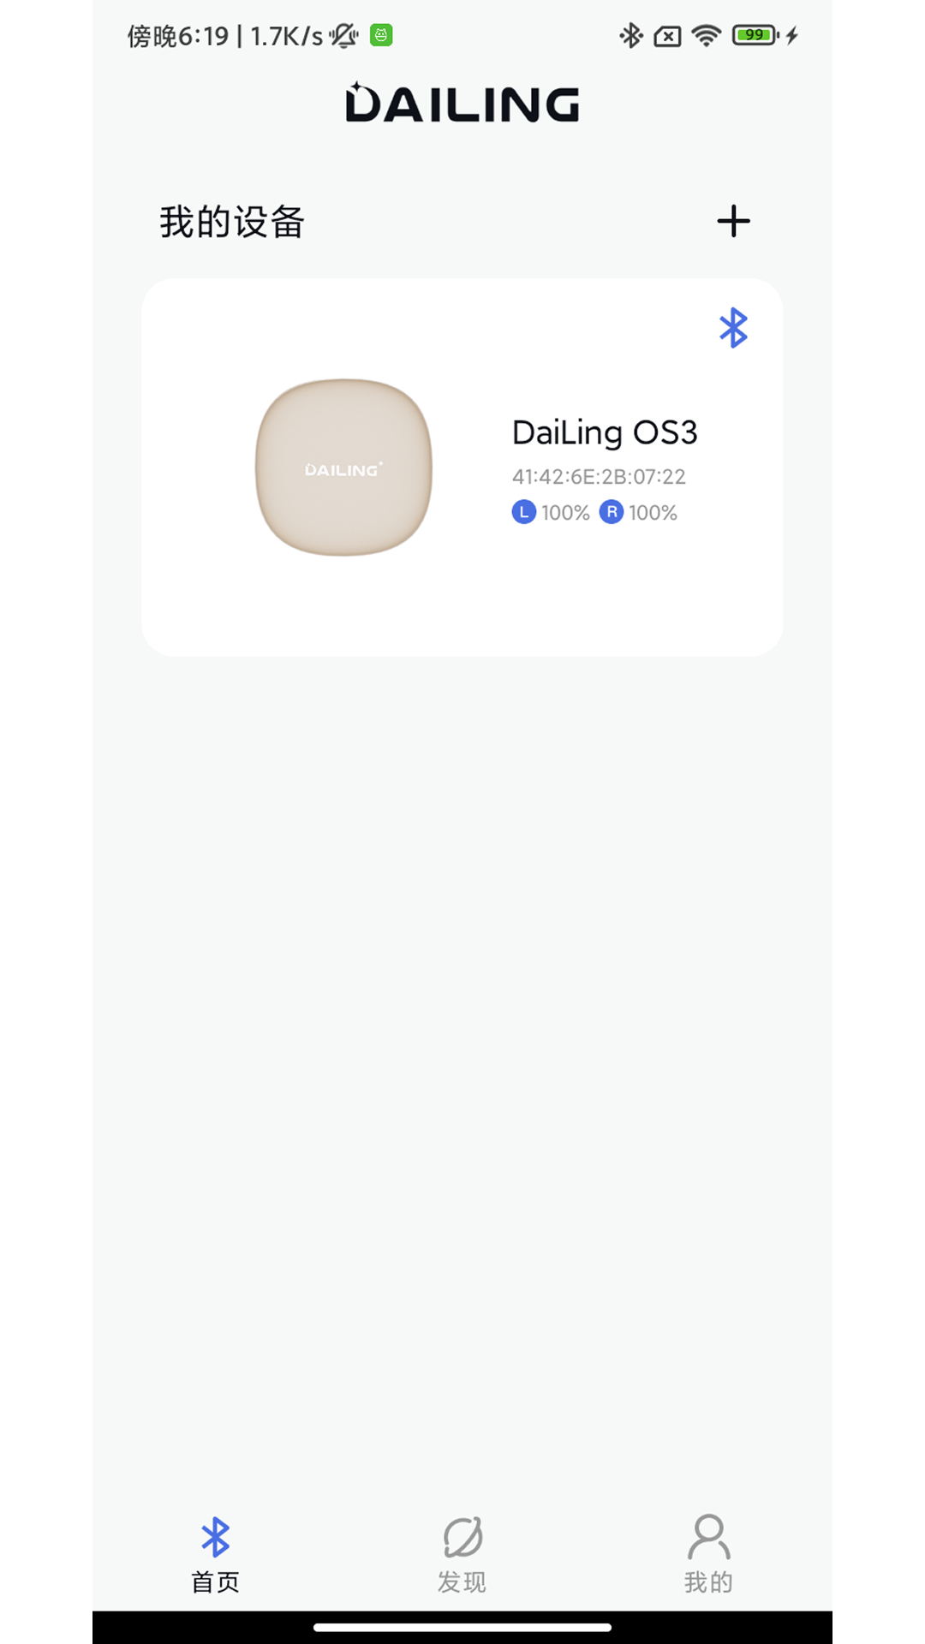
Task: Tap the plus icon to add device
Action: click(733, 221)
